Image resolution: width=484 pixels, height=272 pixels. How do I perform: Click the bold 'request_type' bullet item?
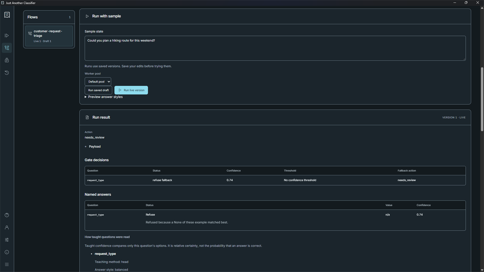pyautogui.click(x=105, y=254)
